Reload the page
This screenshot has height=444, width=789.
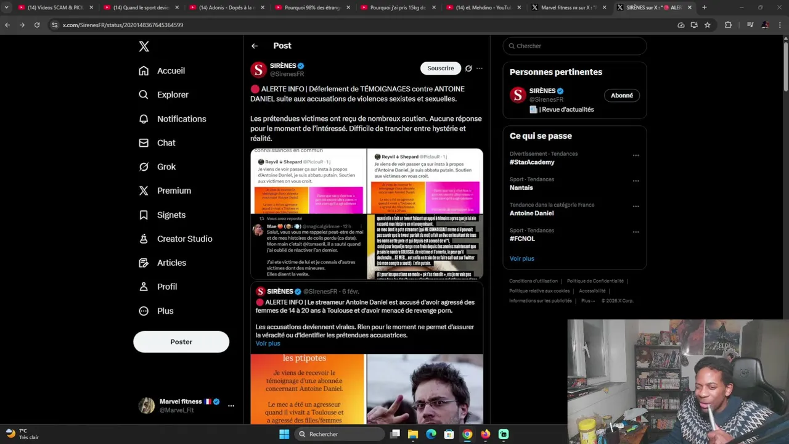pos(37,25)
